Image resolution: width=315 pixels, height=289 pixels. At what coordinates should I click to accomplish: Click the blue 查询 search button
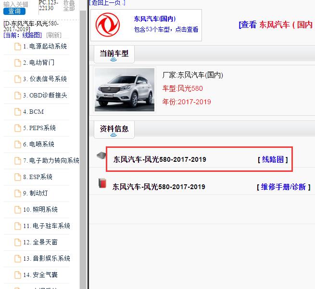click(14, 11)
